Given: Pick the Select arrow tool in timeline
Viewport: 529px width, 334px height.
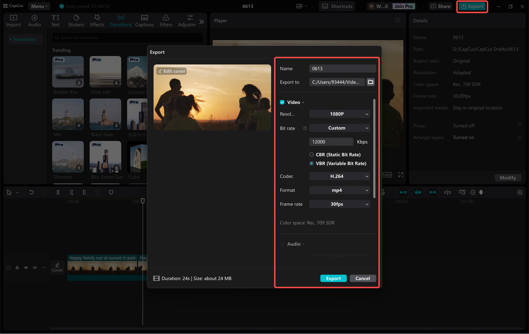Looking at the screenshot, I should click(10, 192).
